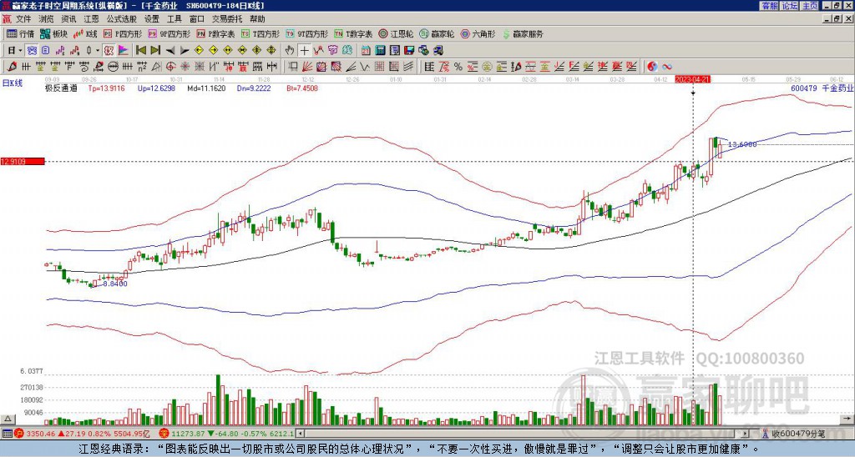Open the 文件 menu
Image resolution: width=855 pixels, height=457 pixels.
point(23,19)
